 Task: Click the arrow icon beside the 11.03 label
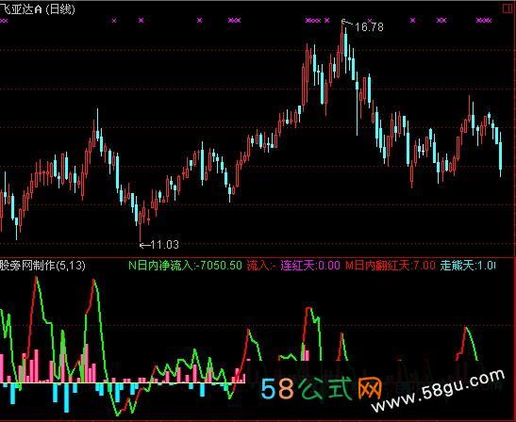[x=144, y=245]
